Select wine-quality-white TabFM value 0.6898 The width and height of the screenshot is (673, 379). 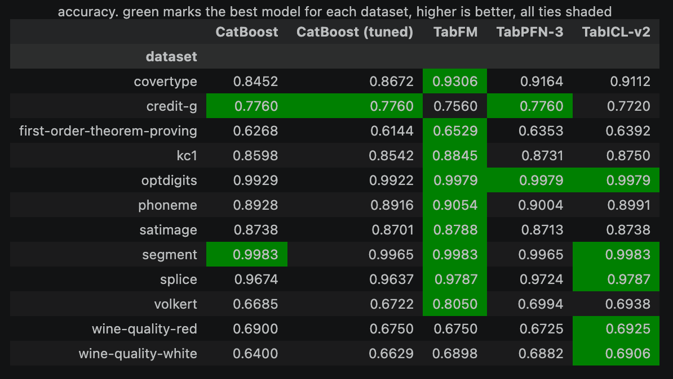[x=455, y=354]
